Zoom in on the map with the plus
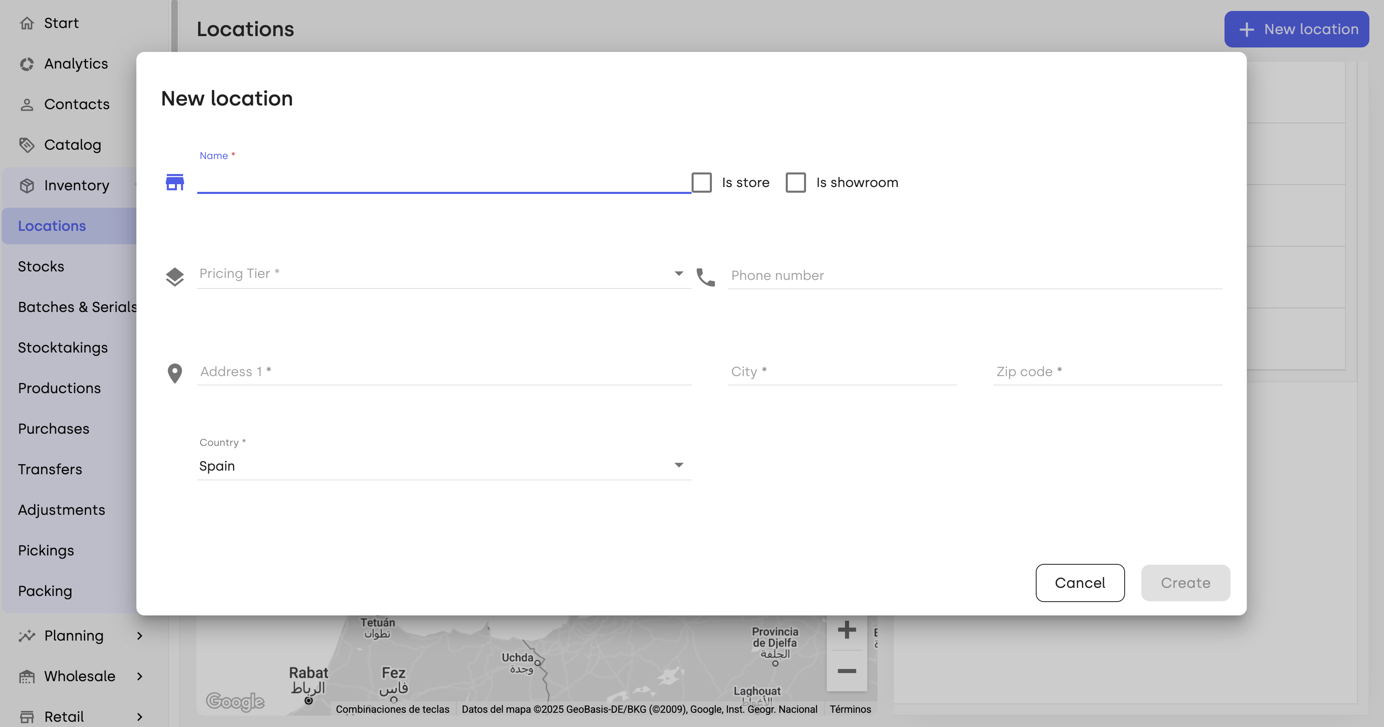The height and width of the screenshot is (727, 1384). tap(847, 630)
